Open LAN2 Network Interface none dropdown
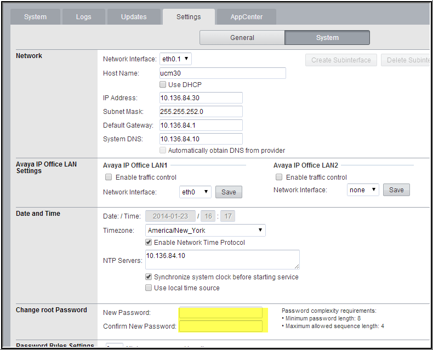This screenshot has width=433, height=350. pyautogui.click(x=363, y=190)
